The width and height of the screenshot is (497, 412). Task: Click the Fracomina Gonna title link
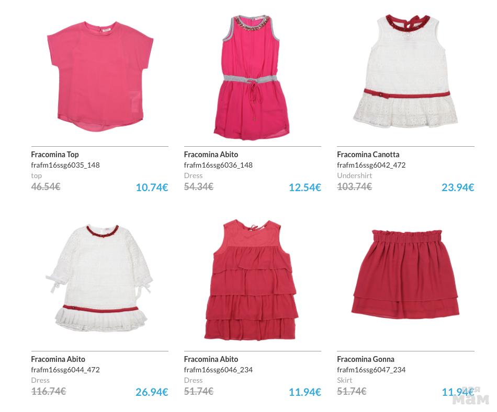pos(366,359)
